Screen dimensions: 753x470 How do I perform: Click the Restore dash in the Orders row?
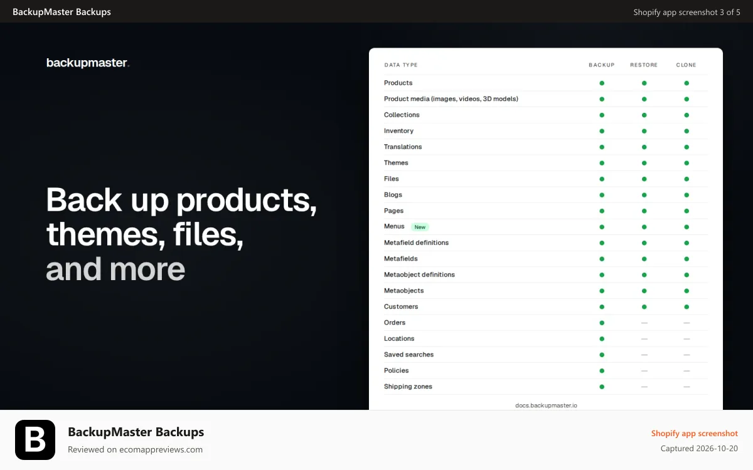click(644, 323)
